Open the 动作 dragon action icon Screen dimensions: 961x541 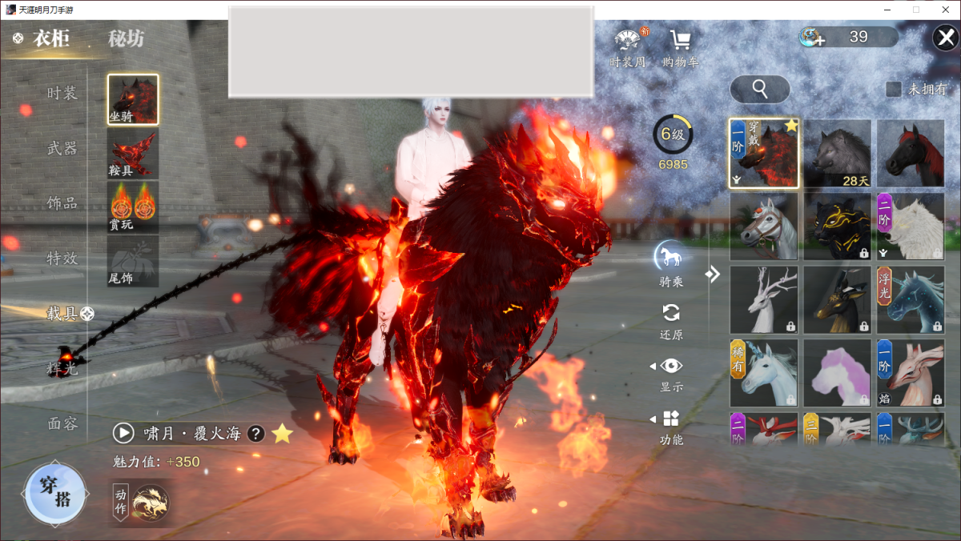pyautogui.click(x=151, y=504)
